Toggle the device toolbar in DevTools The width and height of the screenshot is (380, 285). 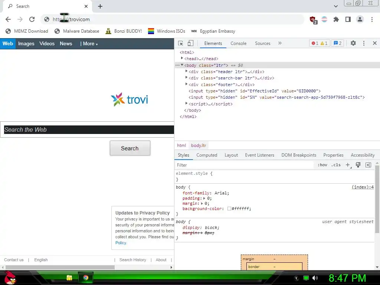190,43
